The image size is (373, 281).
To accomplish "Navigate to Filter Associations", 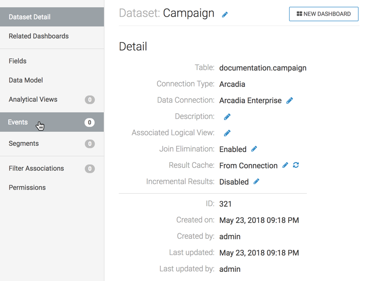I will click(x=36, y=168).
